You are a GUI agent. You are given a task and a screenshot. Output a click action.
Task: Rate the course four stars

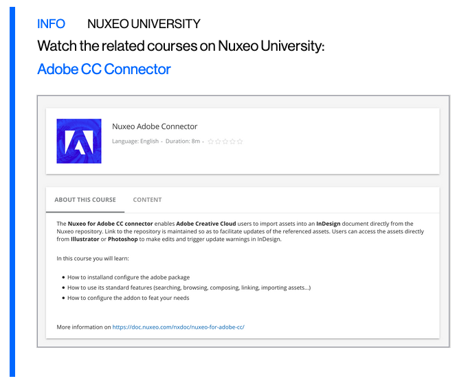tap(232, 141)
